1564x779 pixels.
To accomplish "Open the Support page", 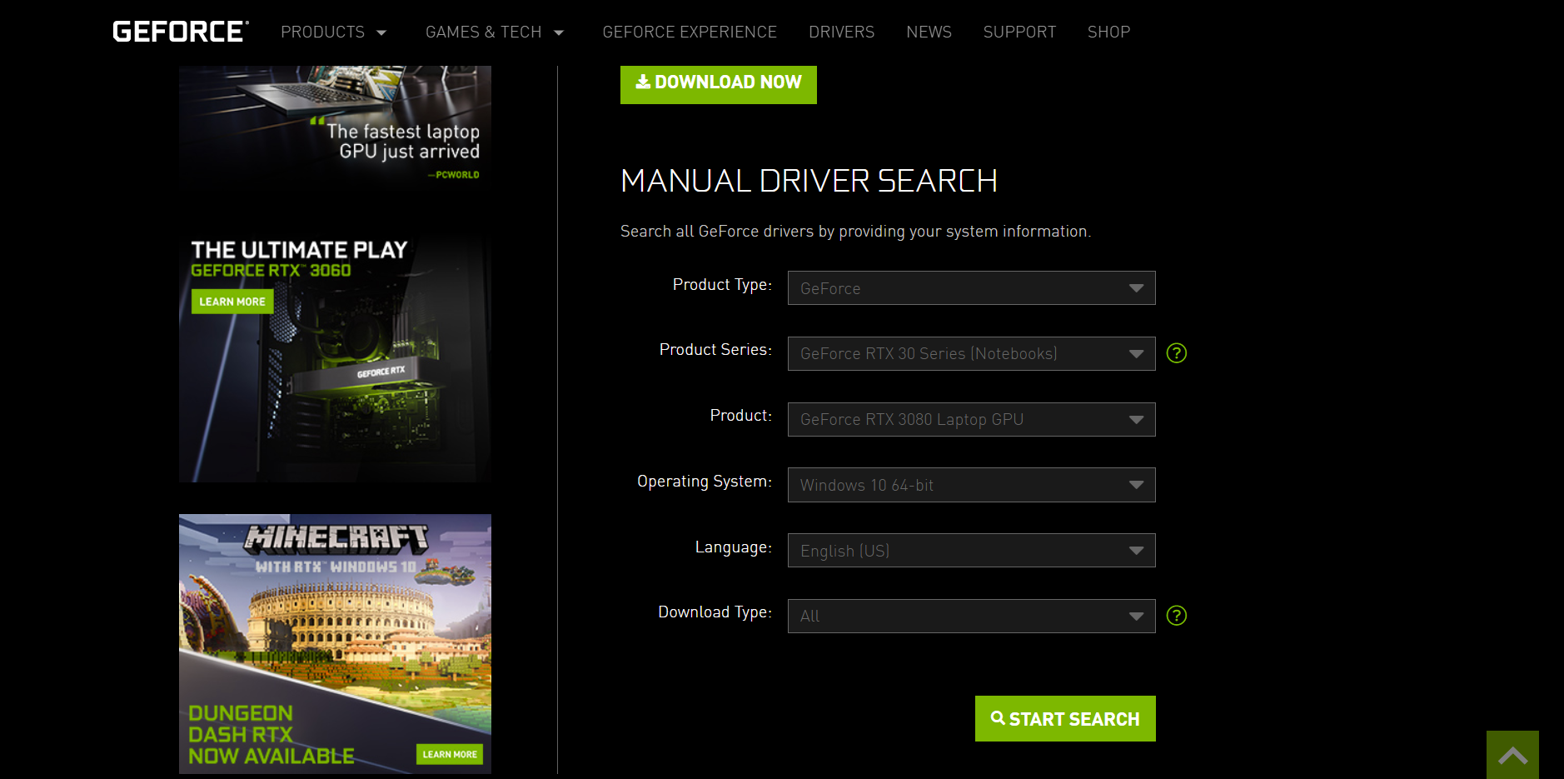I will (x=1019, y=32).
